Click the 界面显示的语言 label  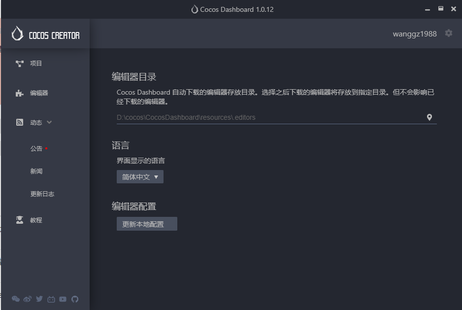coord(140,161)
